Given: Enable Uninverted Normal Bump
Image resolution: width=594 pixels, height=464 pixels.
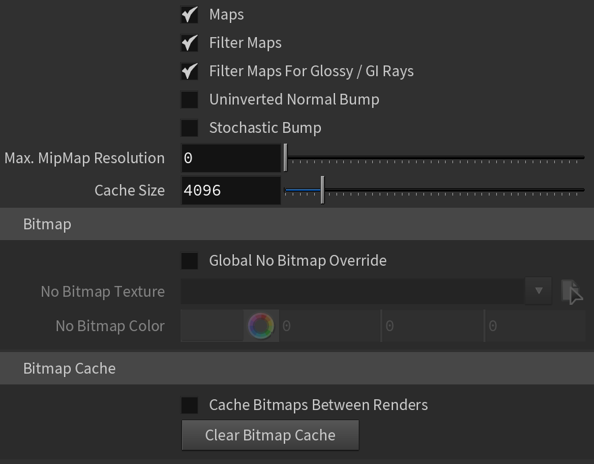Looking at the screenshot, I should click(189, 100).
